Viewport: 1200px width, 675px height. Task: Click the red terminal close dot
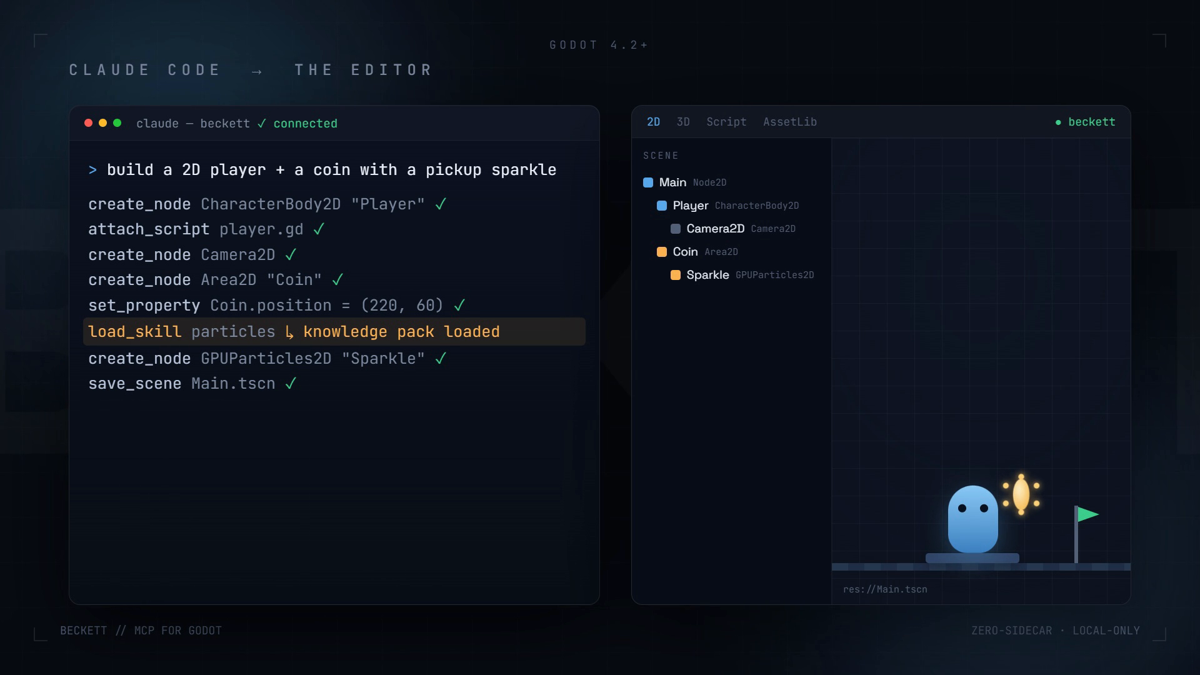coord(88,123)
